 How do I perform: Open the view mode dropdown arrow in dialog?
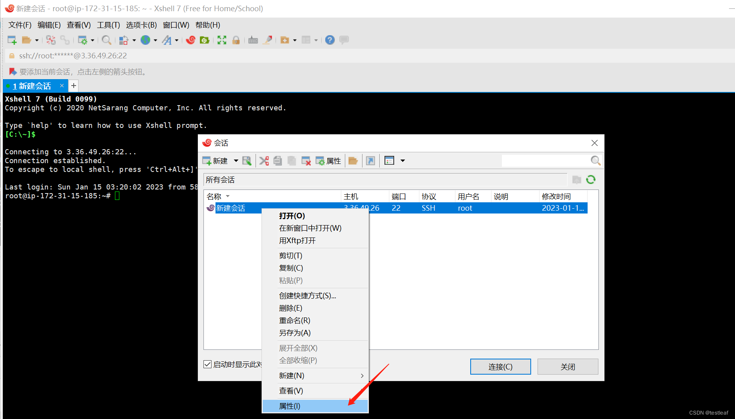click(x=403, y=161)
